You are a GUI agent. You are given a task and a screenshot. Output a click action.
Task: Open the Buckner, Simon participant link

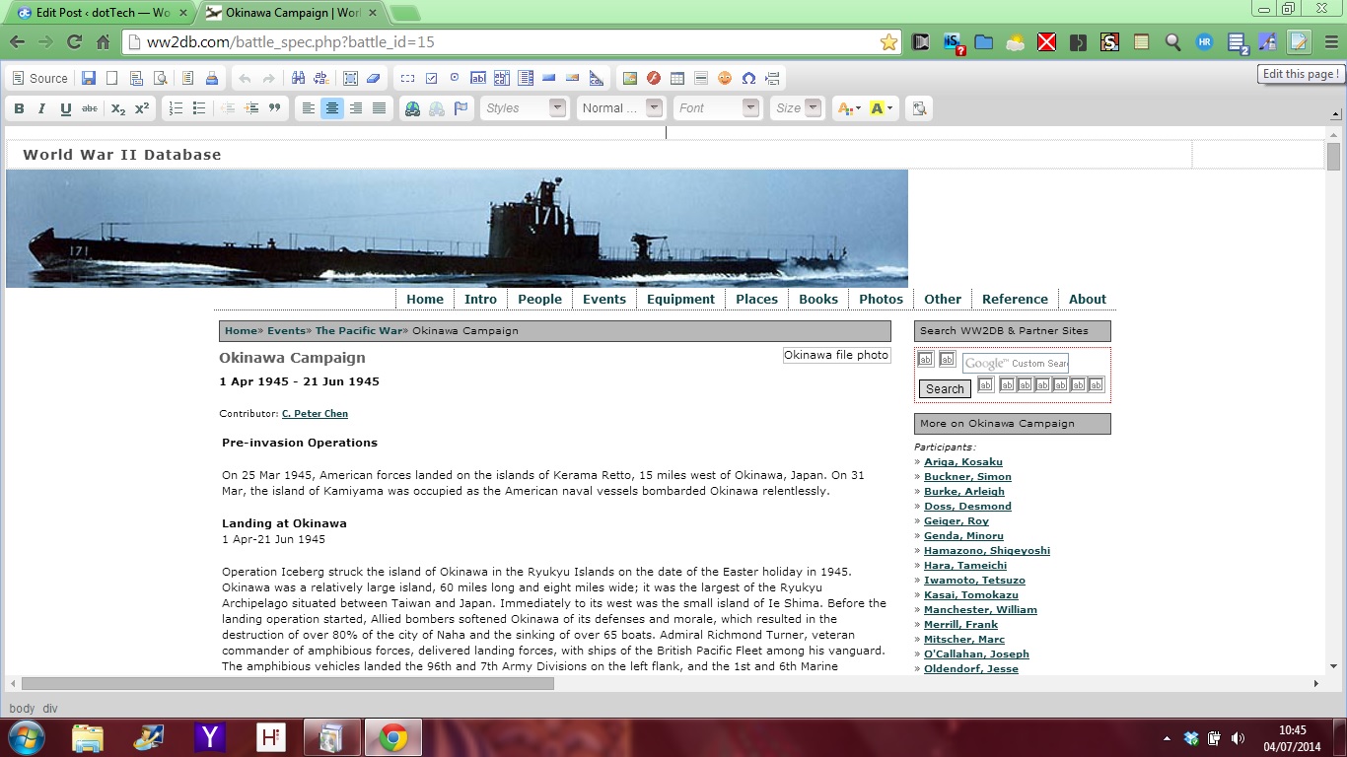[x=967, y=477]
